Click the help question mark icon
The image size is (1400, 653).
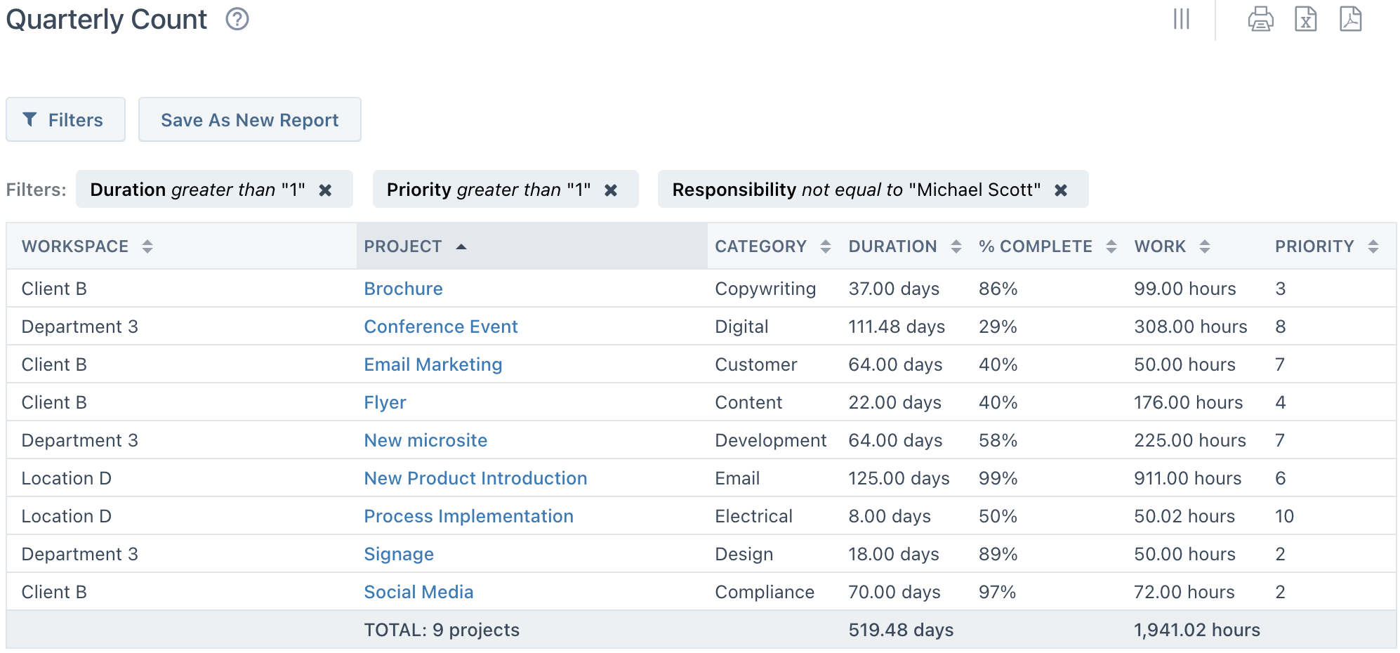[237, 20]
